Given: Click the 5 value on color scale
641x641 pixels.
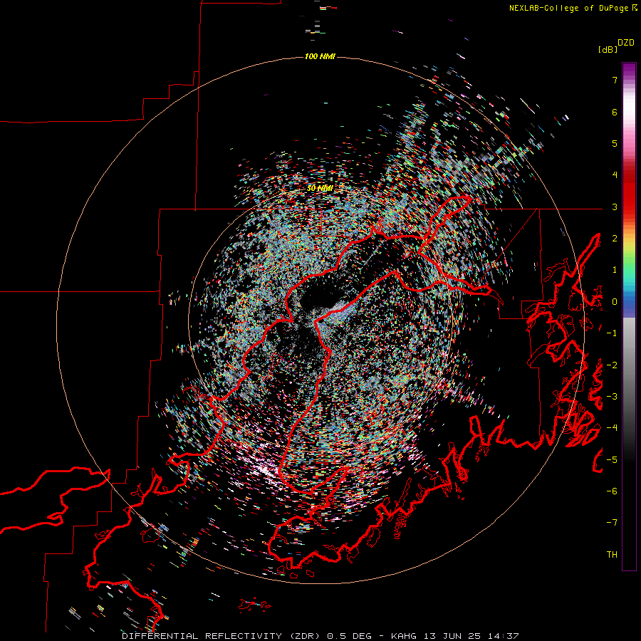Looking at the screenshot, I should coord(615,143).
